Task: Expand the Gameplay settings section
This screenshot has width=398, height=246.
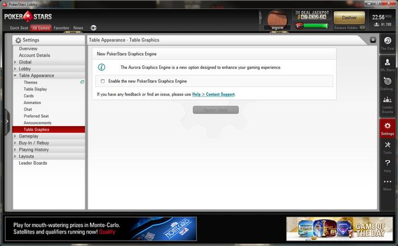Action: click(15, 136)
